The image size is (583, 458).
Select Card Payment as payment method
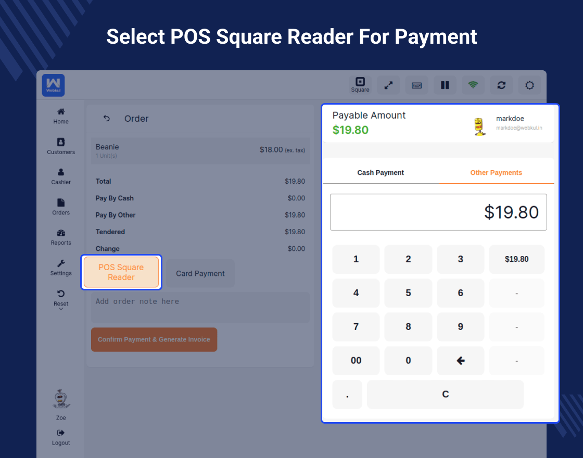click(x=200, y=273)
